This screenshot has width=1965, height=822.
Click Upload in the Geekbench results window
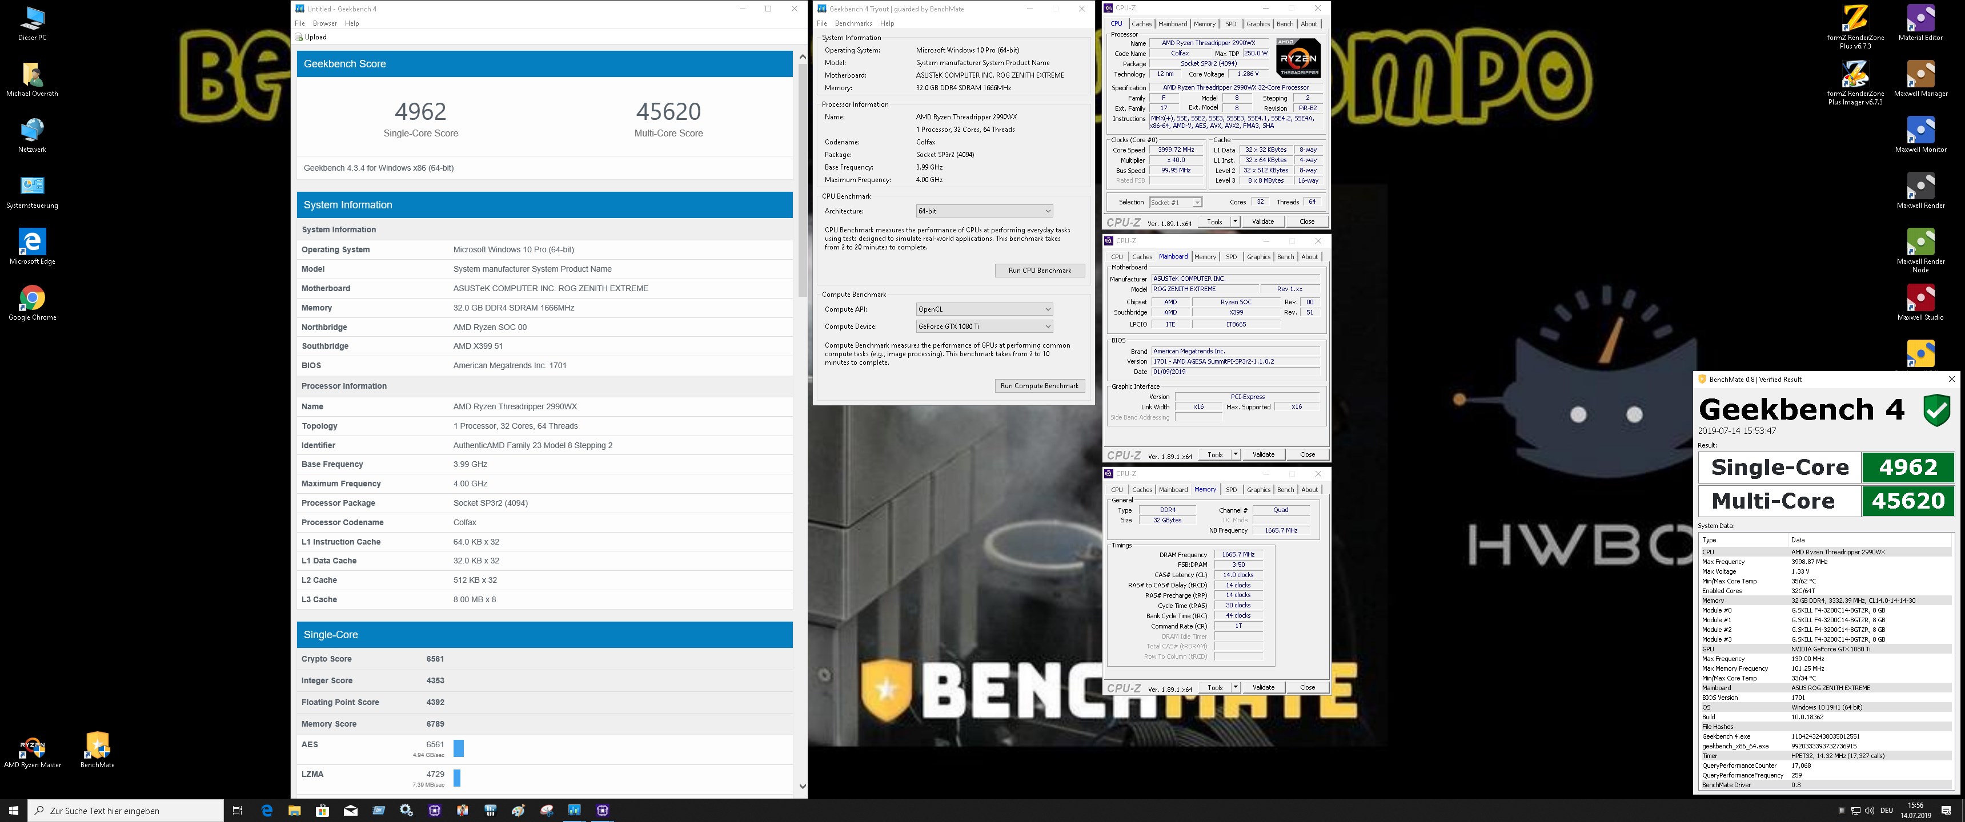tap(311, 37)
